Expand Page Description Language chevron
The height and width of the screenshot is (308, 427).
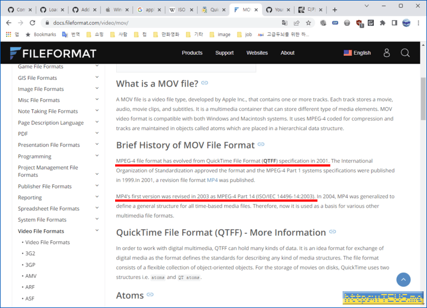[97, 122]
